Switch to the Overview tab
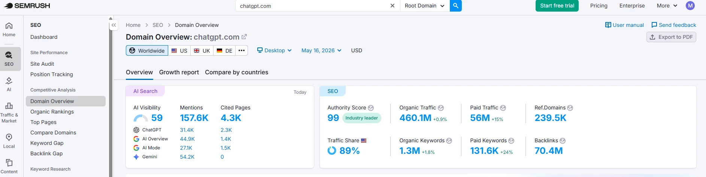 pos(139,72)
